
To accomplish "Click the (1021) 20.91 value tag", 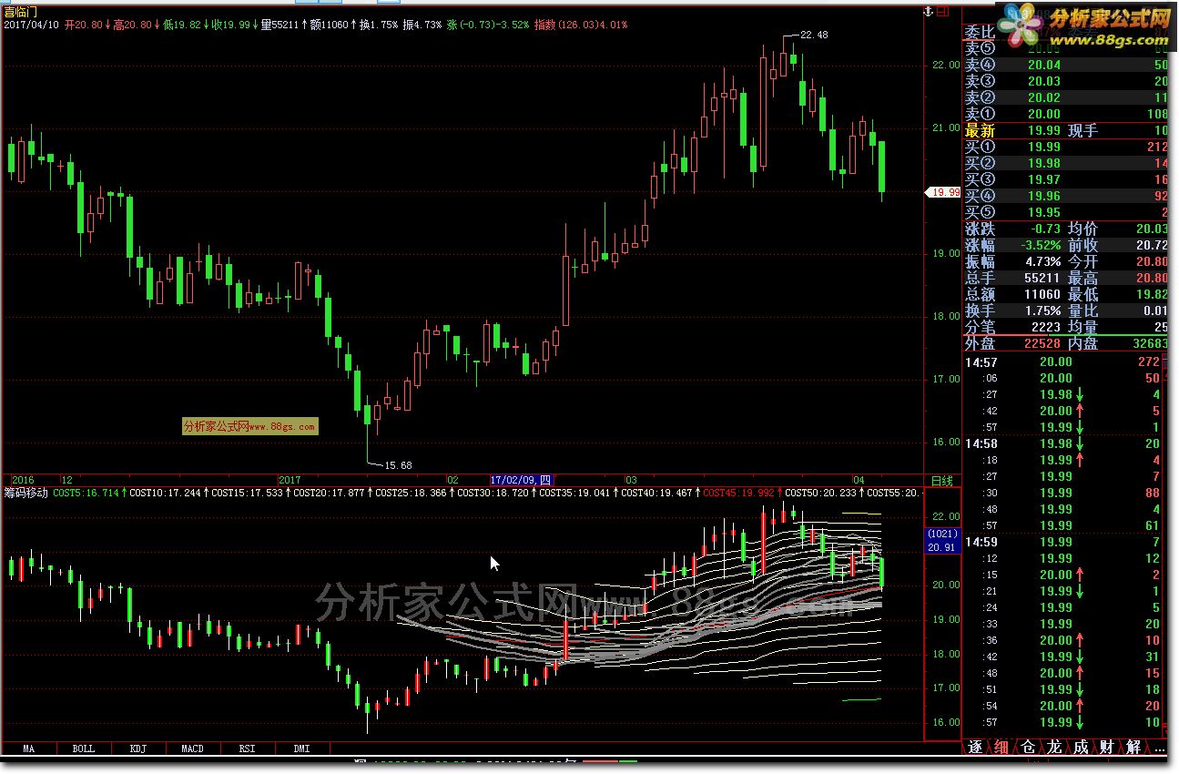I will tap(942, 540).
